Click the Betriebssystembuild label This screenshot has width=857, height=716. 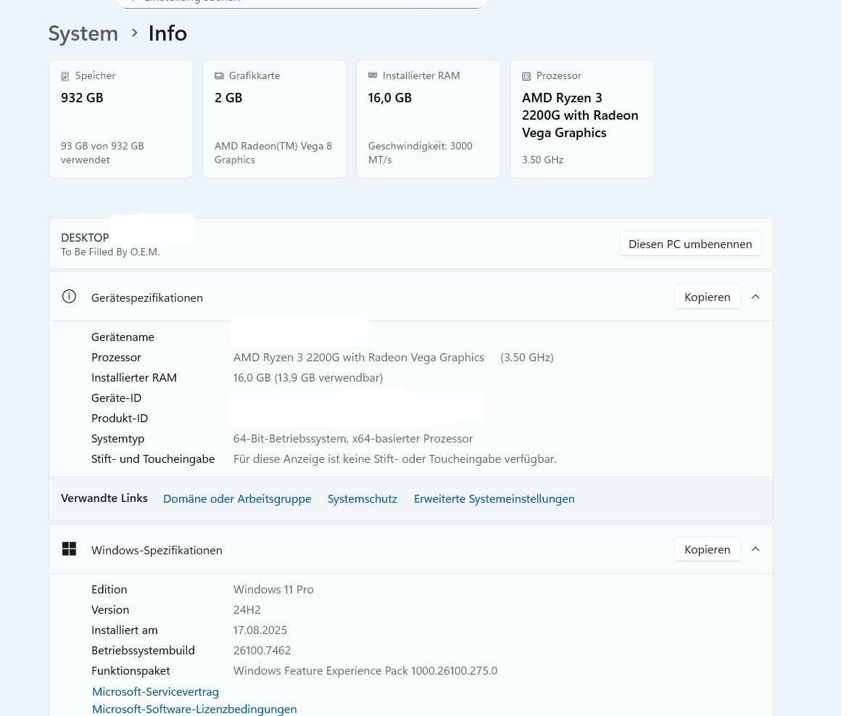[x=144, y=651]
